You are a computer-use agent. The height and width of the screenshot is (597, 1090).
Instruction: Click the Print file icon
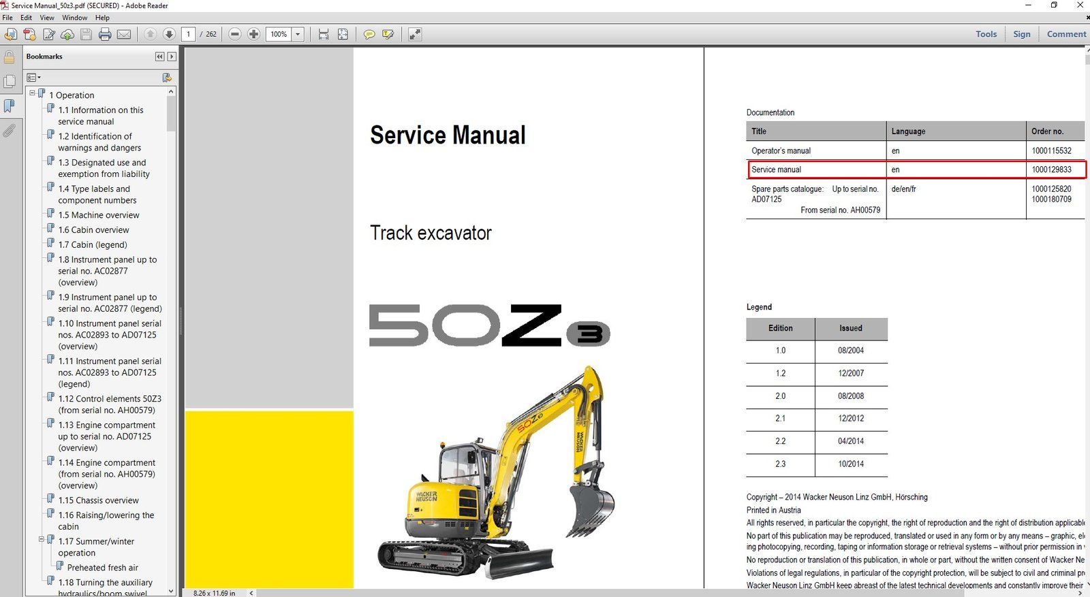pos(105,34)
